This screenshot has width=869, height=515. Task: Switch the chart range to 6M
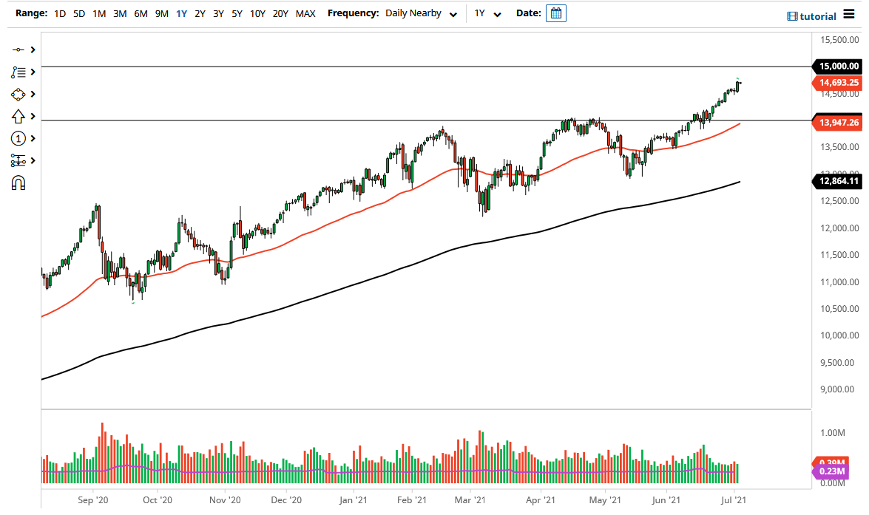(141, 13)
